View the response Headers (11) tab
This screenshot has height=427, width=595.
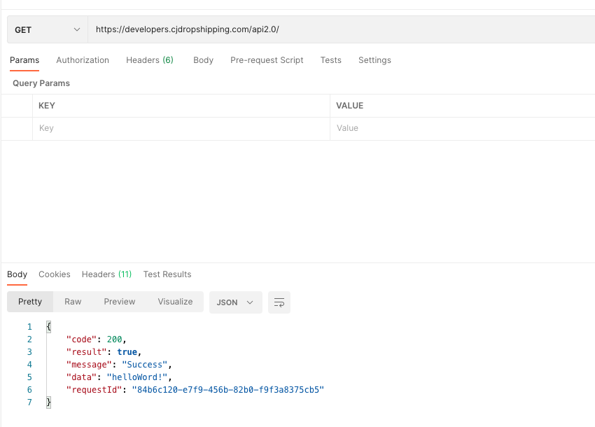(x=106, y=274)
